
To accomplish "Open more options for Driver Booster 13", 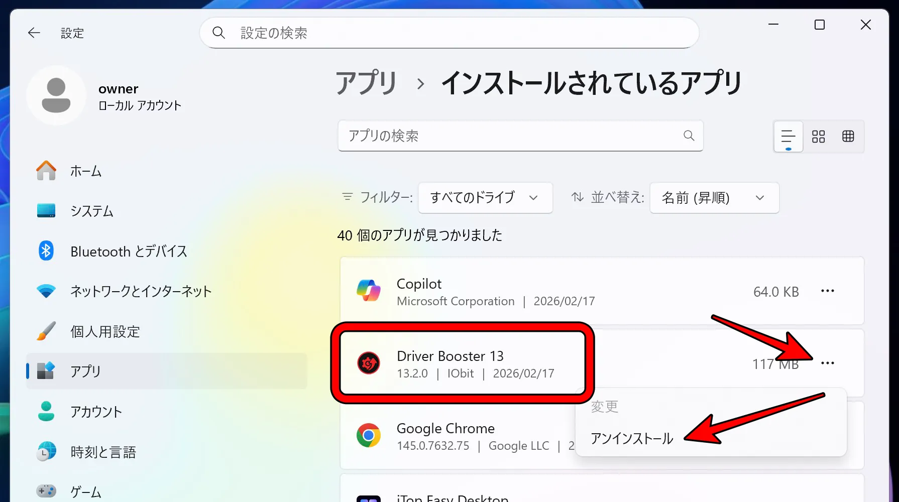I will 827,363.
